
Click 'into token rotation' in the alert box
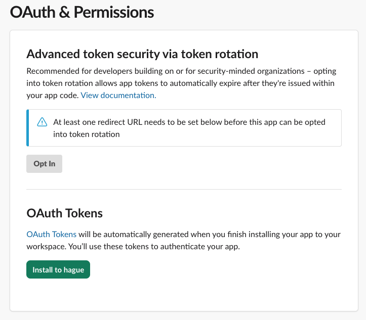pos(87,134)
